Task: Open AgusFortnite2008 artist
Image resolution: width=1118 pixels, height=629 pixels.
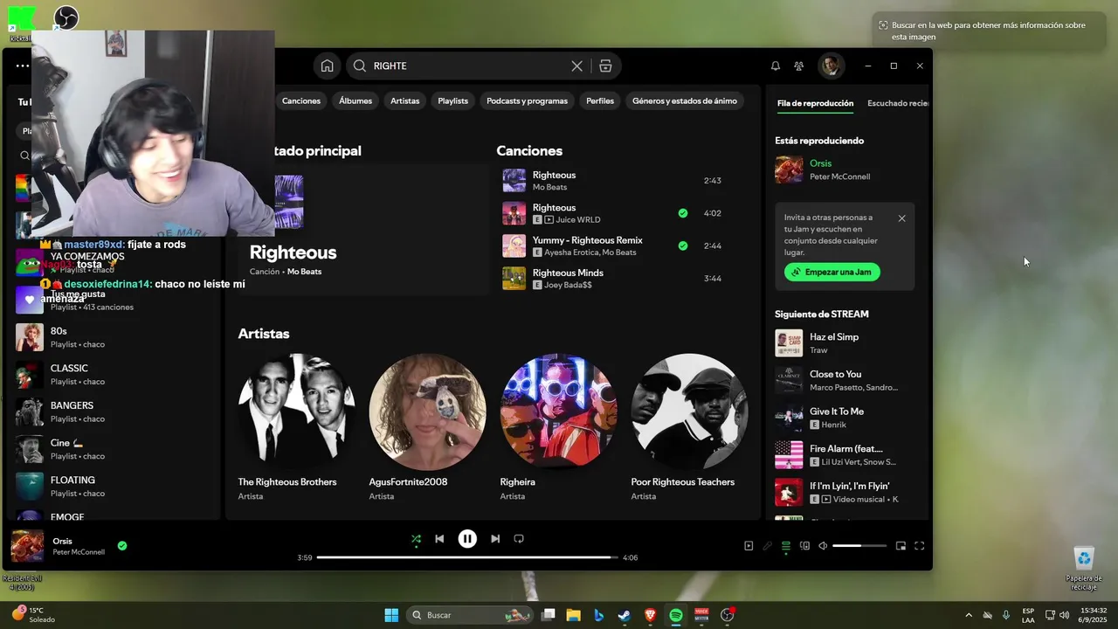Action: [427, 427]
